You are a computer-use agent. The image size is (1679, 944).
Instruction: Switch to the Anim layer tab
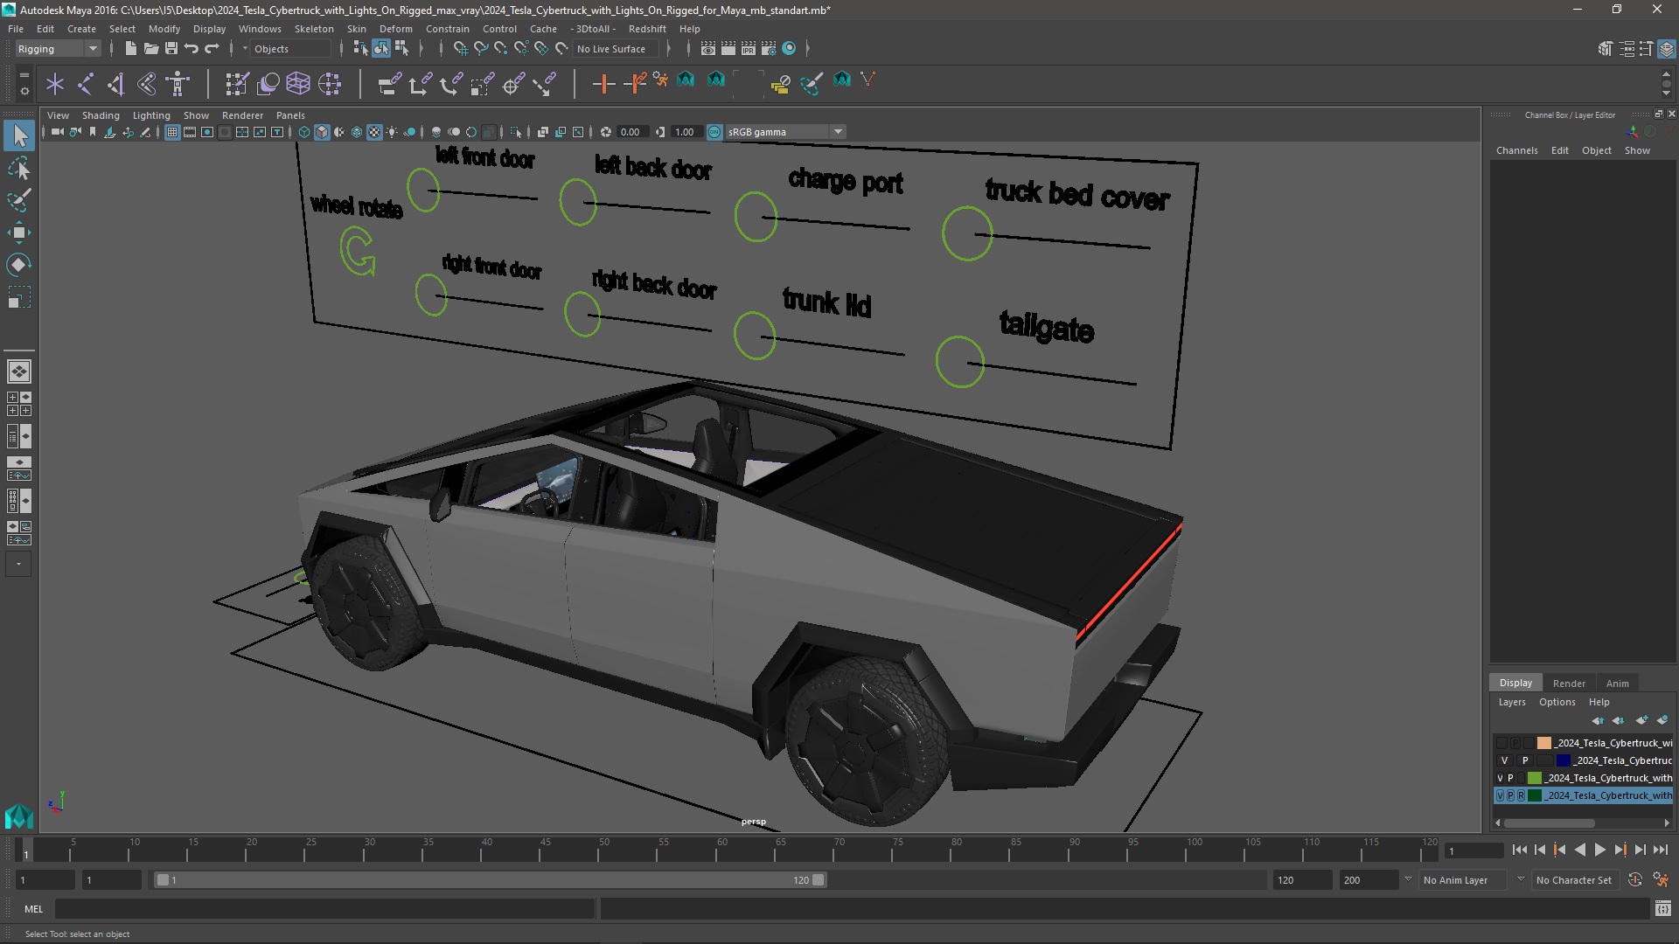[1617, 684]
